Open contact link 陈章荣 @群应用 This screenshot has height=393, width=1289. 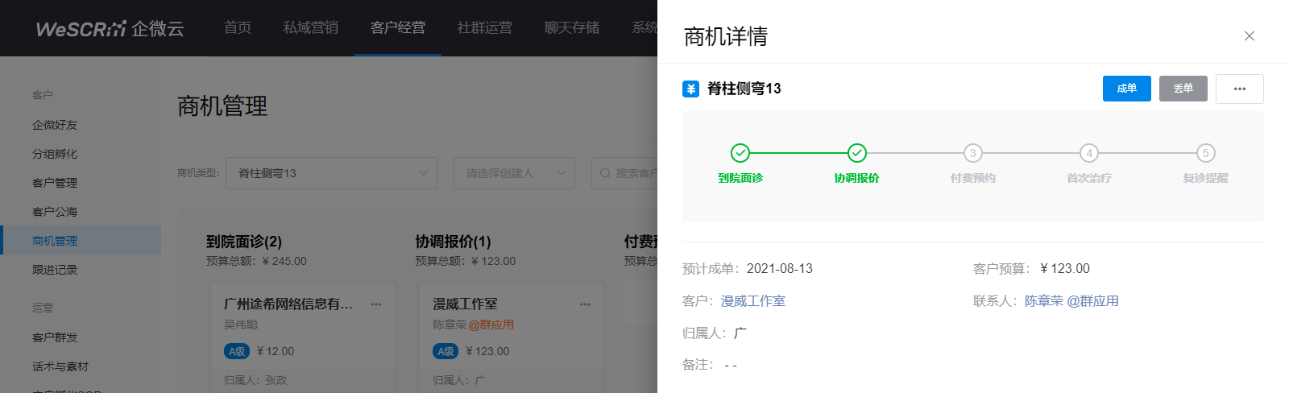(1071, 301)
